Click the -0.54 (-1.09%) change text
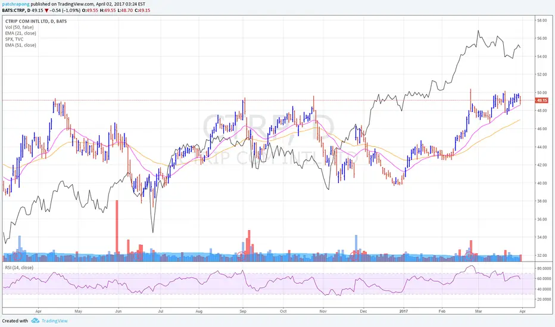Viewport: 555px width, 327px height. (x=66, y=11)
